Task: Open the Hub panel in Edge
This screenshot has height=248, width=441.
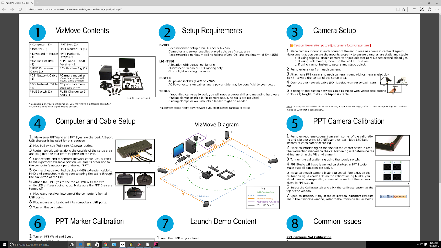Action: (414, 9)
